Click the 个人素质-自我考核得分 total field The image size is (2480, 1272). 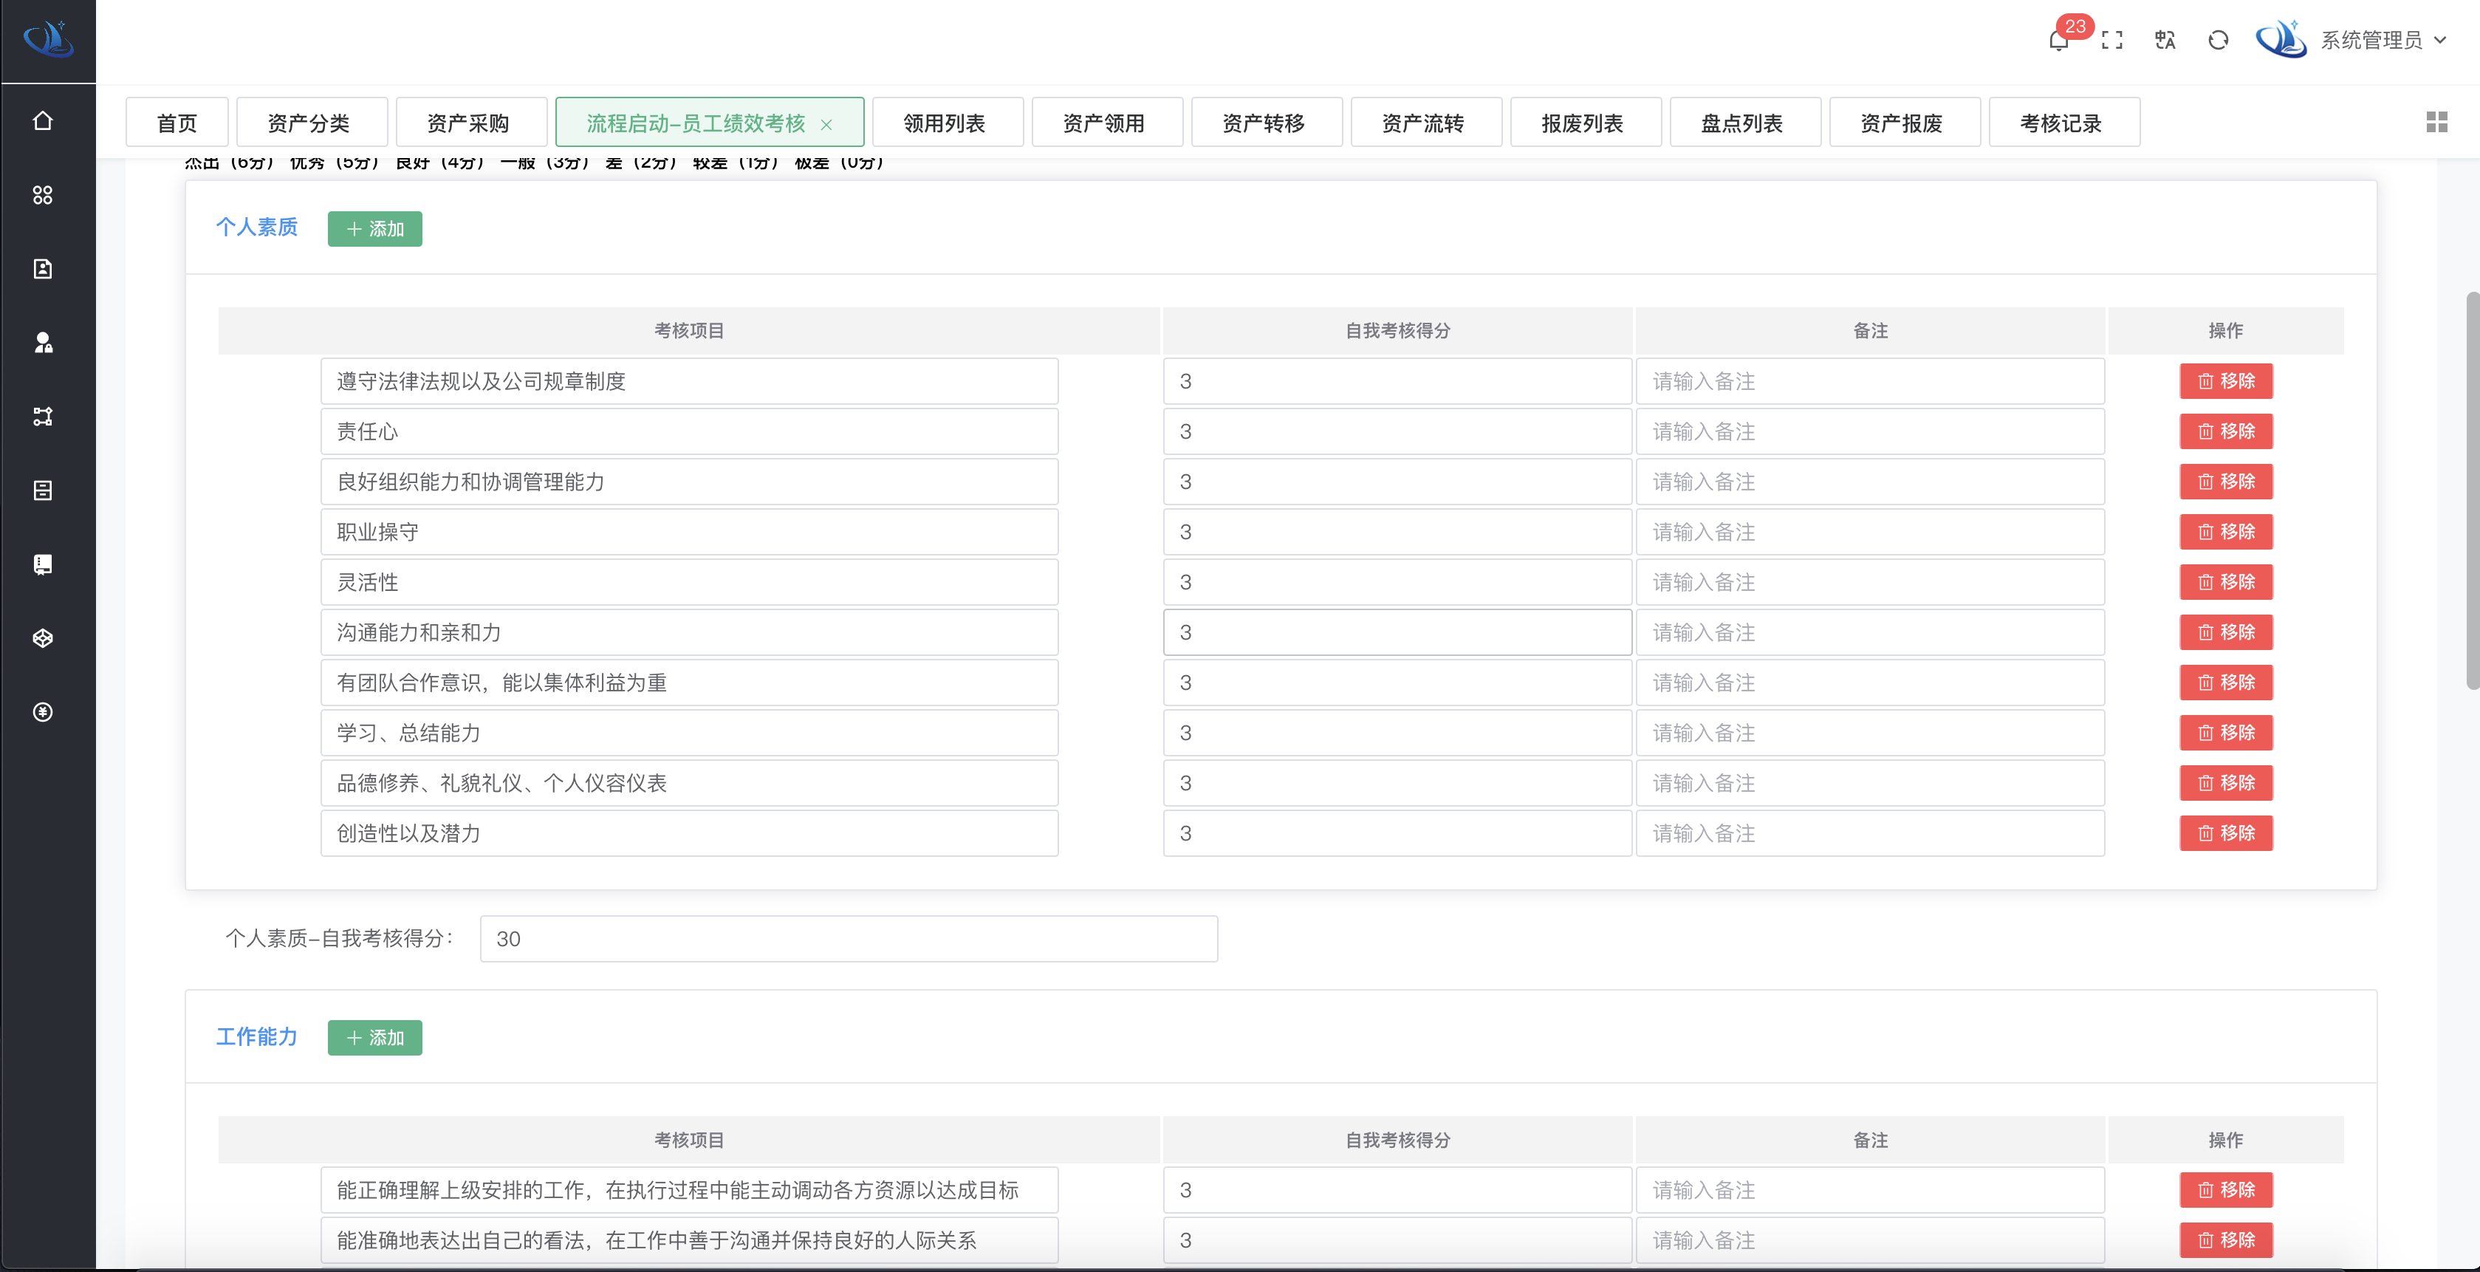[848, 938]
